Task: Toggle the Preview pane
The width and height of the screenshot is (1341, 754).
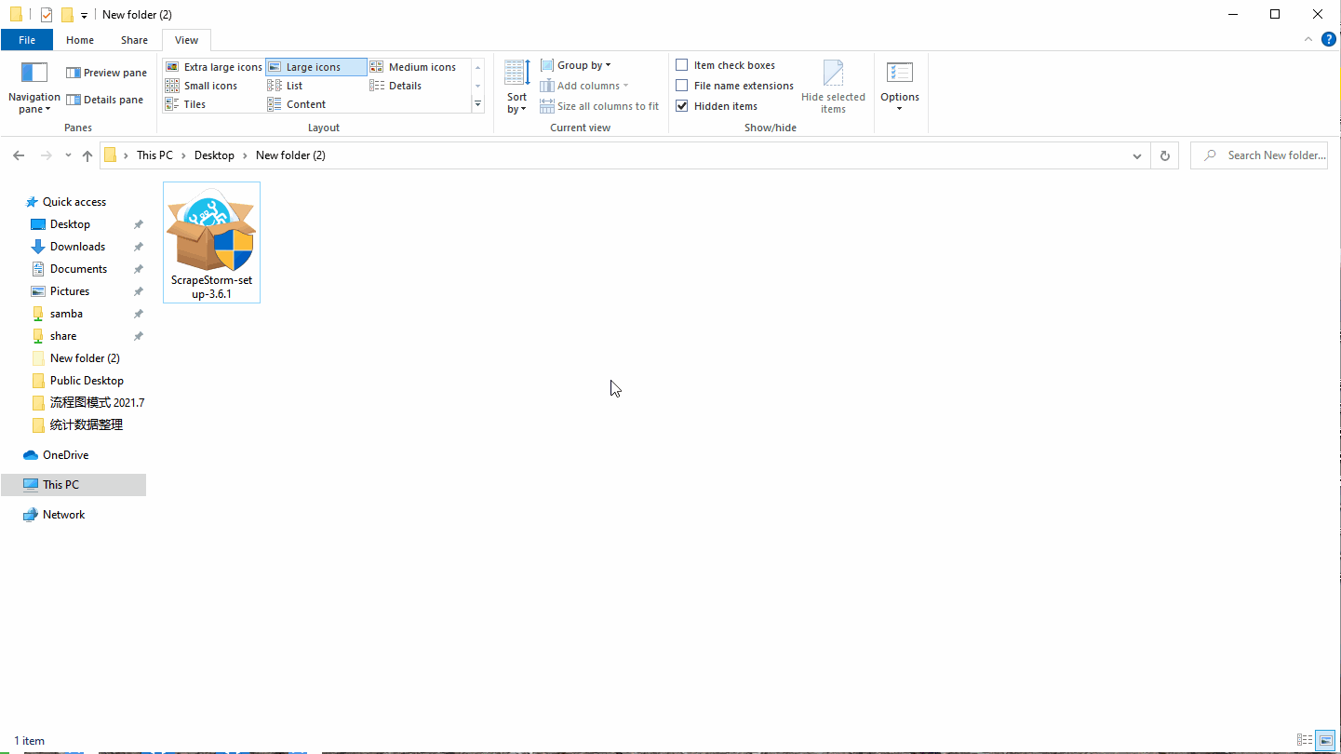Action: pos(106,73)
